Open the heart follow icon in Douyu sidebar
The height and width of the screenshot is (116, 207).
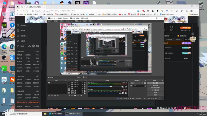pos(18,26)
